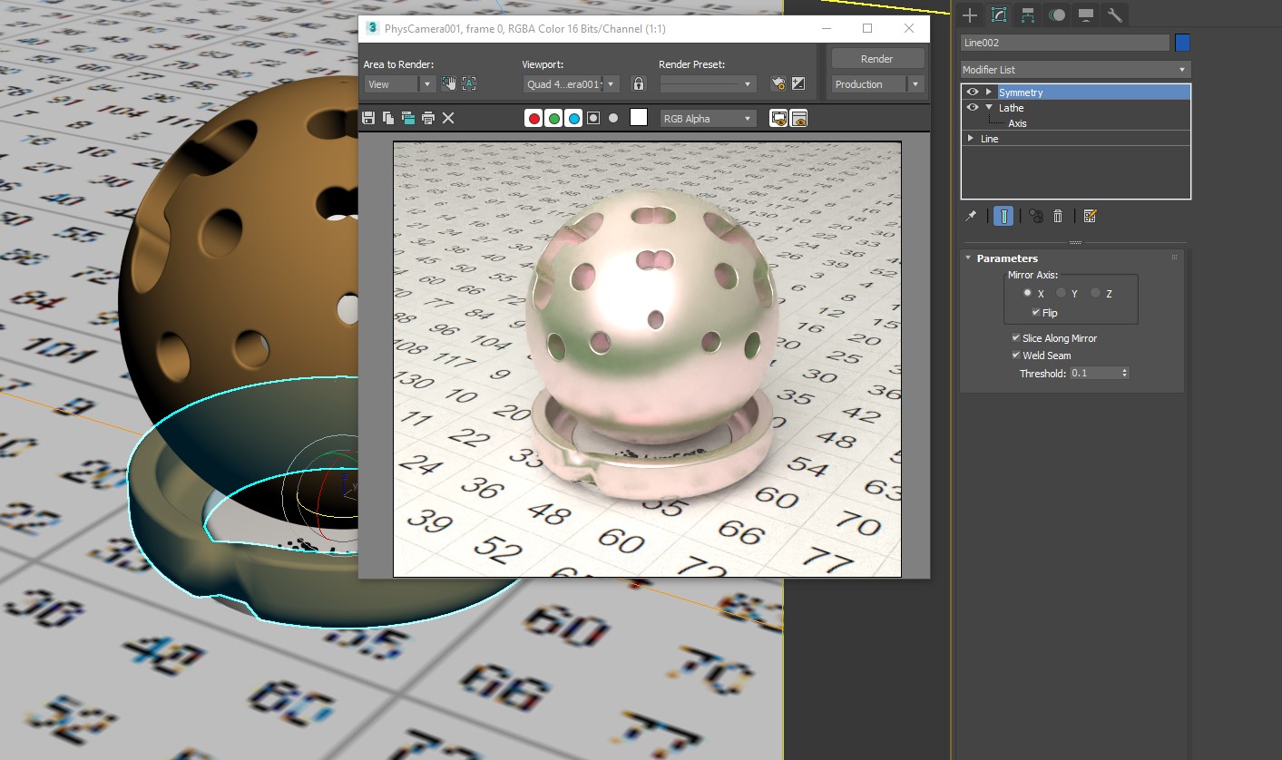Image resolution: width=1282 pixels, height=760 pixels.
Task: Open the Modifier List dropdown
Action: tap(1075, 70)
